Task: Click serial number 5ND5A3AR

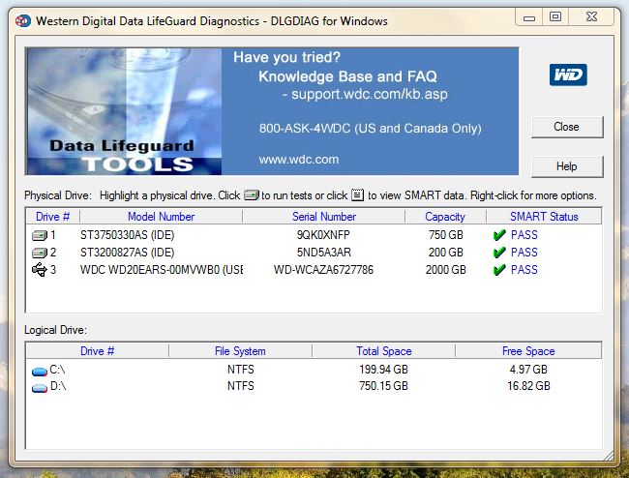Action: [324, 253]
